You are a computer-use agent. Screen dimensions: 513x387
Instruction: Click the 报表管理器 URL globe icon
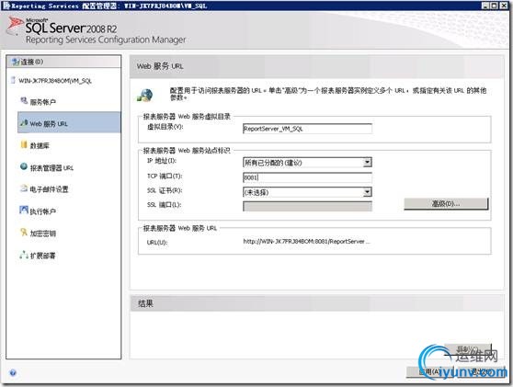(x=24, y=166)
